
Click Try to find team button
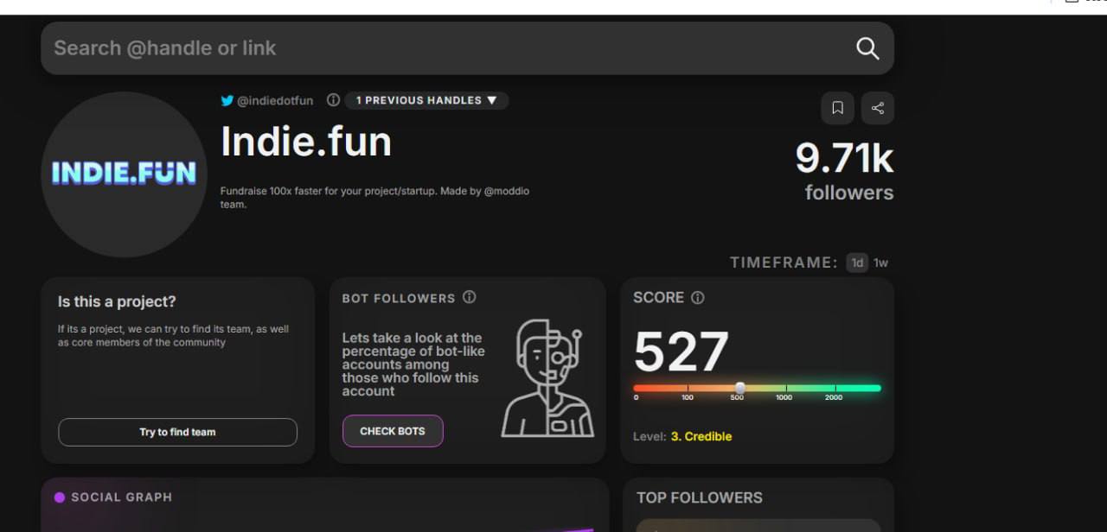pos(177,432)
